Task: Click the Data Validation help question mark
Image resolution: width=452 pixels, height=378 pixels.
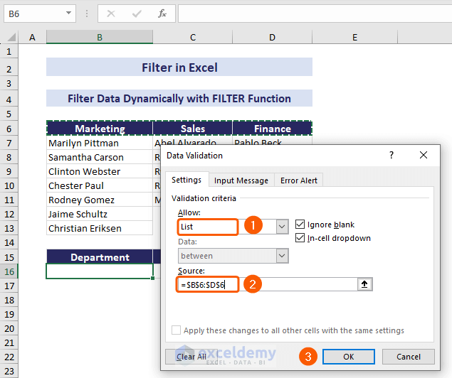Action: (x=391, y=156)
